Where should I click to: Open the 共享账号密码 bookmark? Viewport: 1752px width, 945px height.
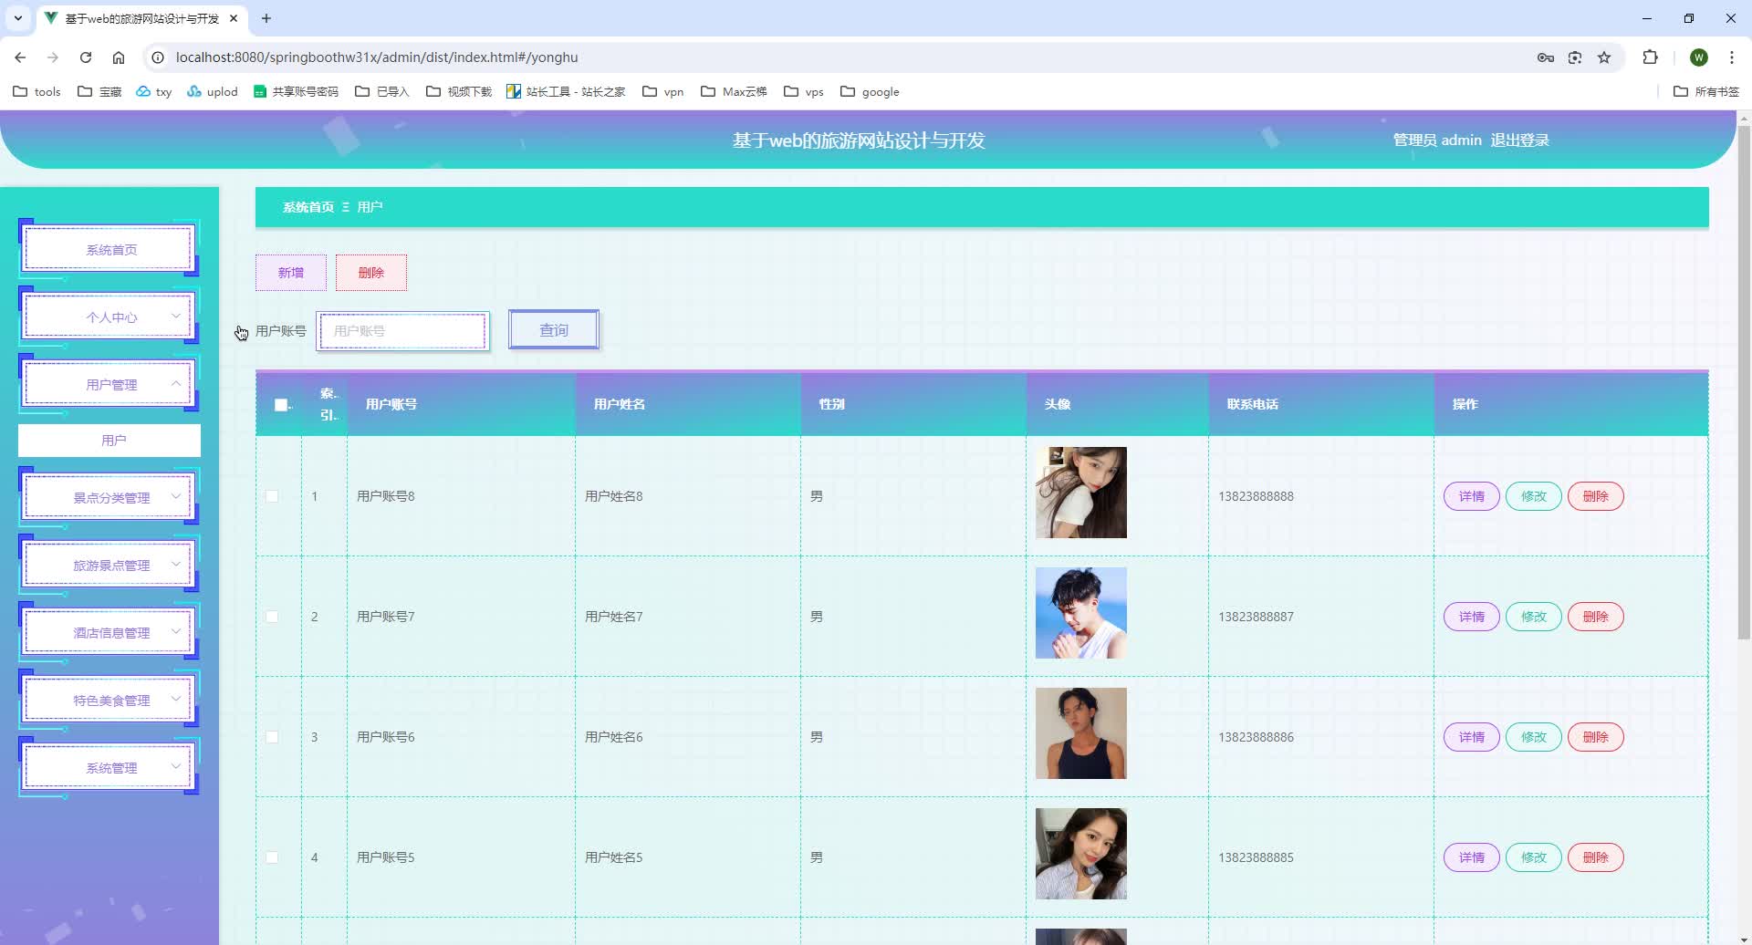pos(296,91)
